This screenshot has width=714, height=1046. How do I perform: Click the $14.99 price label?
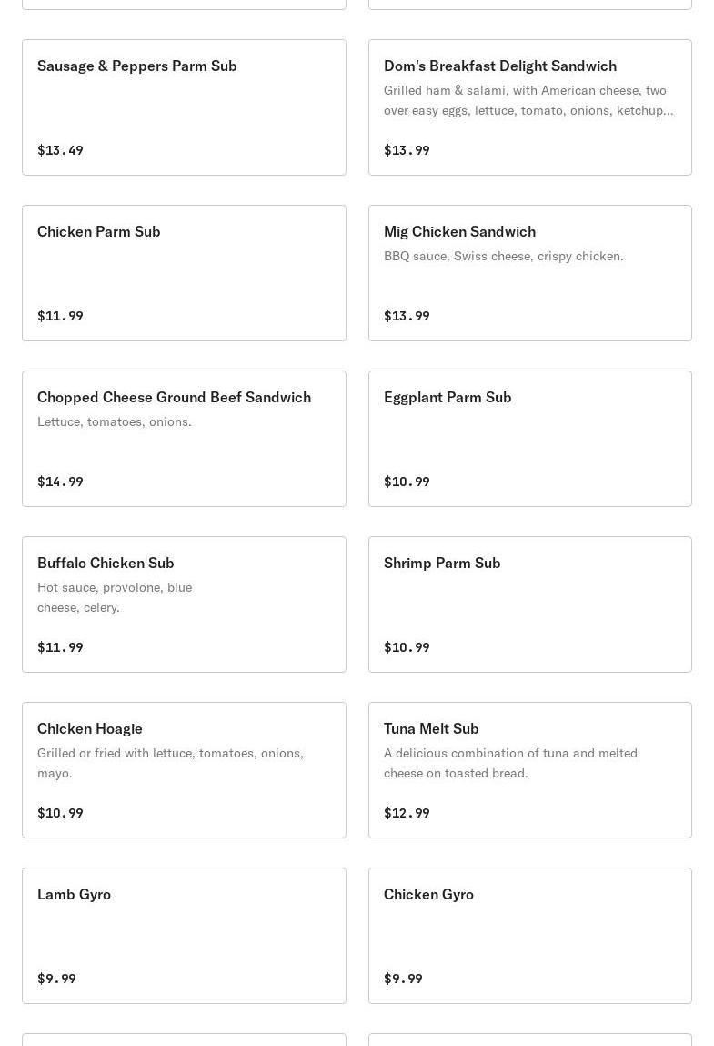pos(60,482)
